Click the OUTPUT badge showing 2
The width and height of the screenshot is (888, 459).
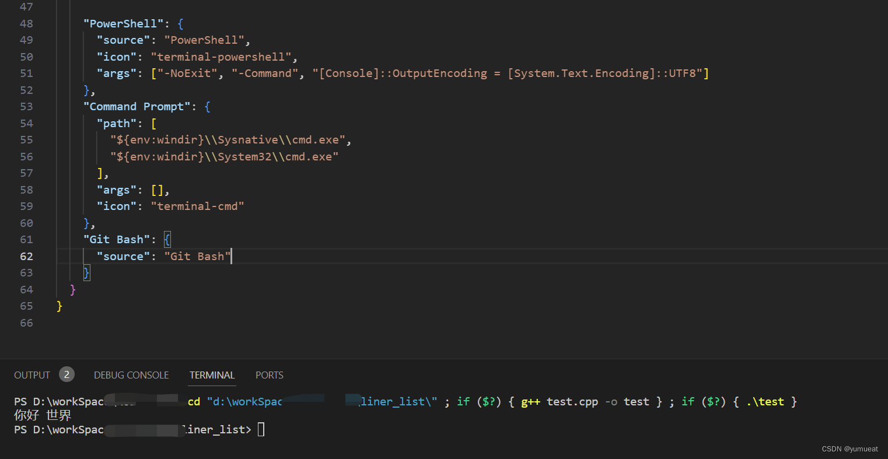67,374
